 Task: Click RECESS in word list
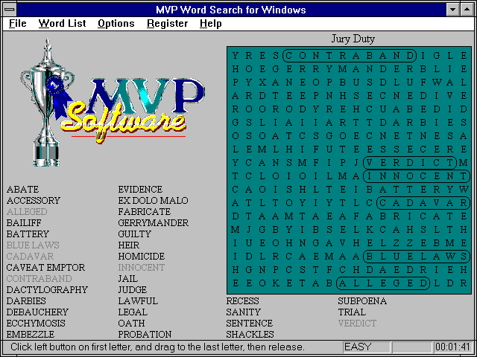[242, 301]
